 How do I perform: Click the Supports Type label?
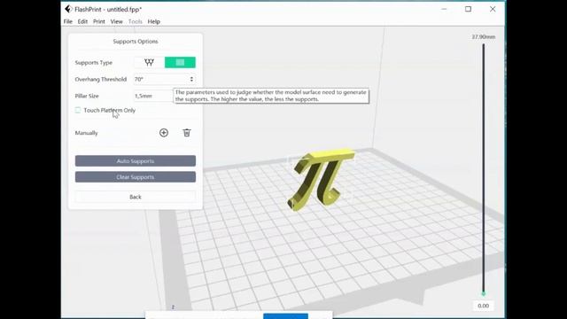click(94, 62)
